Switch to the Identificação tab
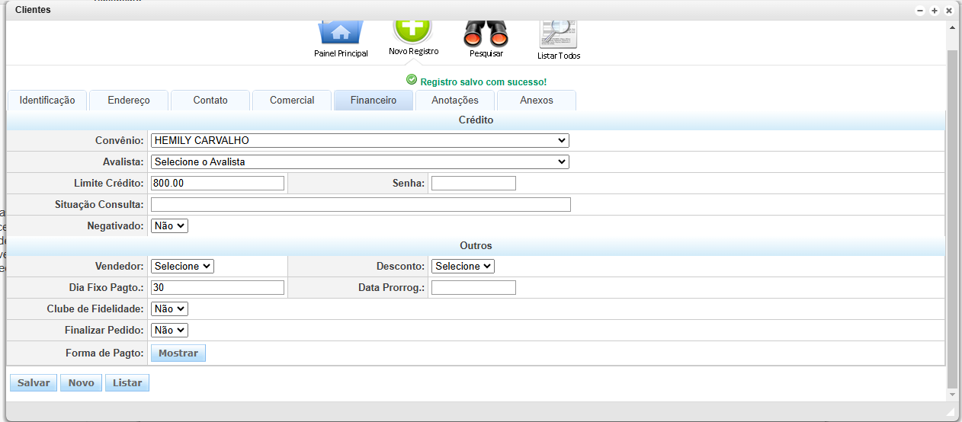The width and height of the screenshot is (962, 422). point(47,101)
